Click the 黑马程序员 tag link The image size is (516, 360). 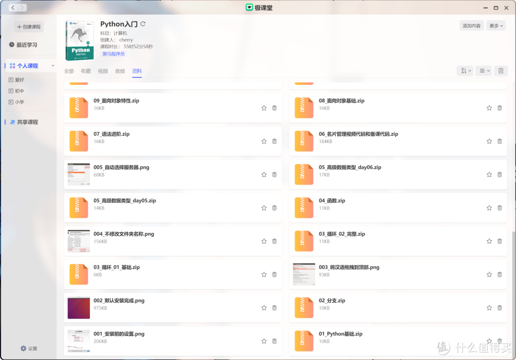[113, 54]
